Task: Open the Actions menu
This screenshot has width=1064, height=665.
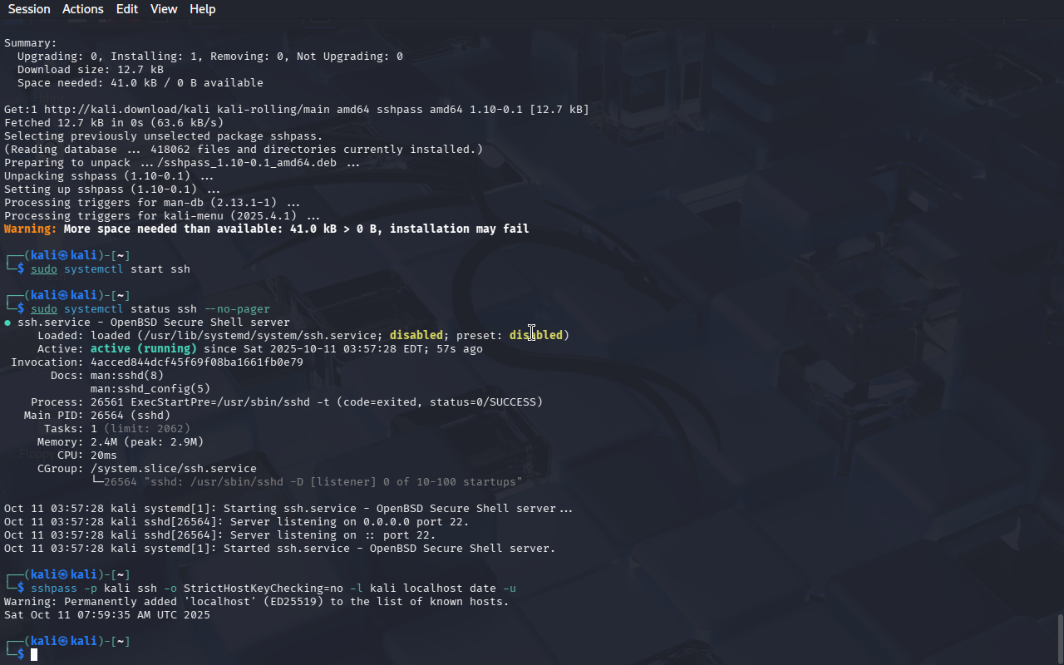Action: coord(83,9)
